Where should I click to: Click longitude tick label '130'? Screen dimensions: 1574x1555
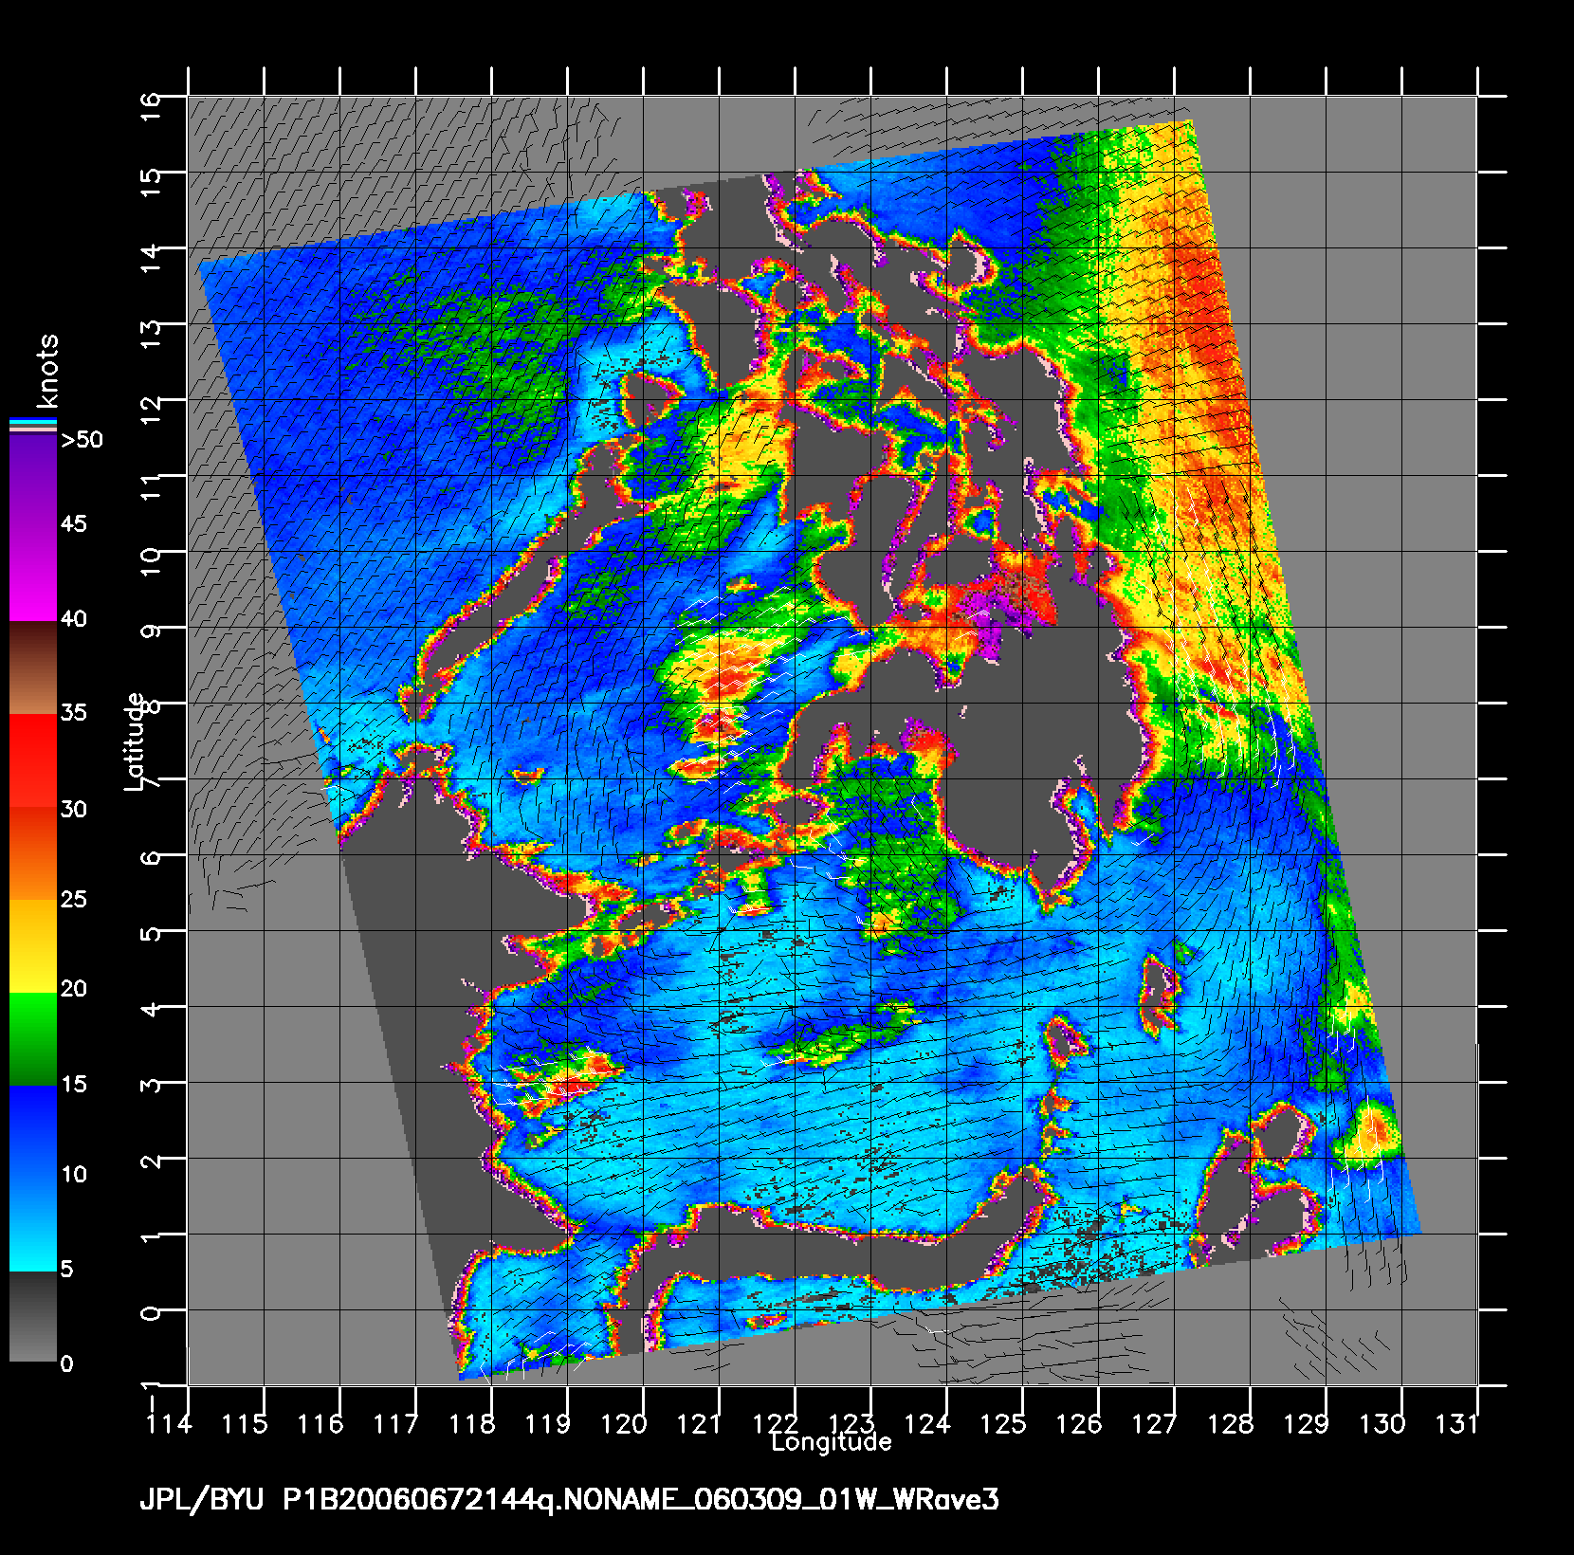(x=1382, y=1424)
